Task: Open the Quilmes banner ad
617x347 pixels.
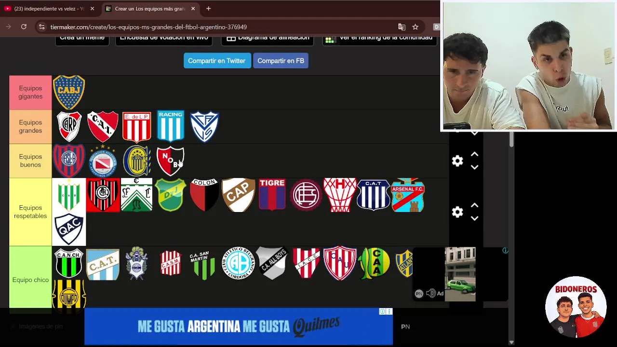Action: coord(239,326)
